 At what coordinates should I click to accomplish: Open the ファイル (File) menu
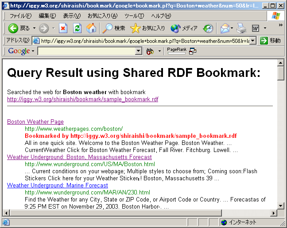pyautogui.click(x=20, y=16)
